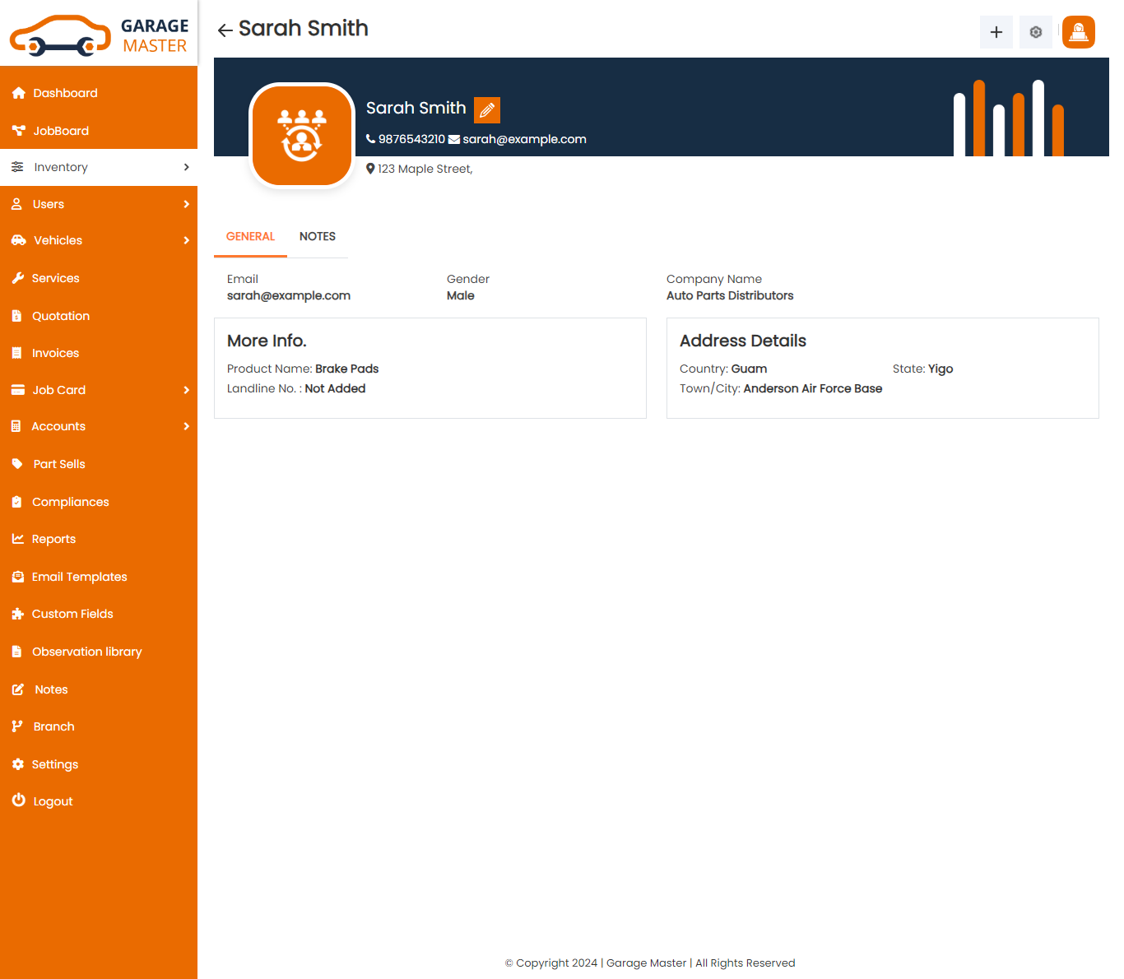Expand the Users submenu arrow
The image size is (1124, 979).
187,204
